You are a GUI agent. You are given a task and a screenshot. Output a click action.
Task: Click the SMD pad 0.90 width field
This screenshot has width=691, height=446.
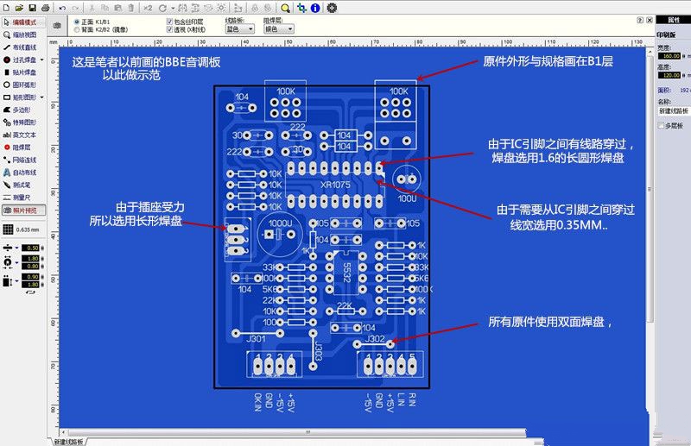[31, 277]
